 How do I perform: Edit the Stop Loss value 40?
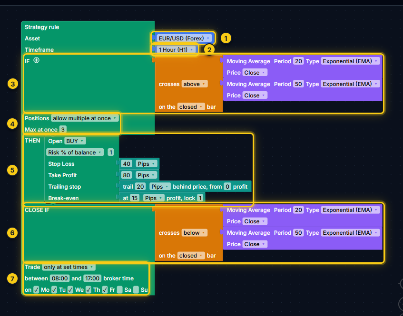[x=127, y=164]
